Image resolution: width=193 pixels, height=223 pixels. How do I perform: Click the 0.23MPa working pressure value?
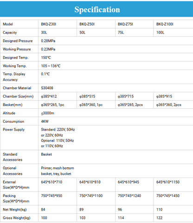(48, 49)
